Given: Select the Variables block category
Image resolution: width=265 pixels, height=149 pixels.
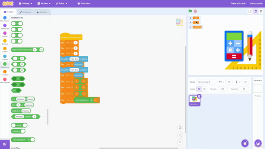Looking at the screenshot, I should point(5,73).
